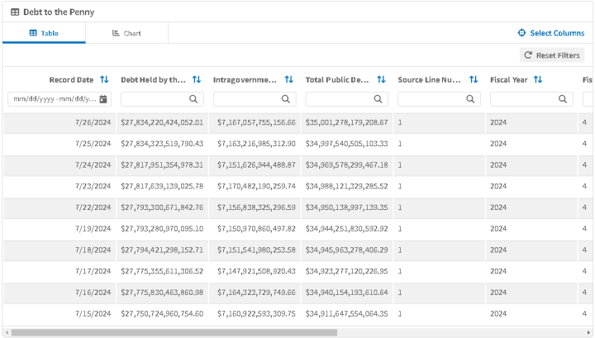The width and height of the screenshot is (595, 338).
Task: Click the $34,950,138,997,139.35 total debt value
Action: click(x=347, y=207)
